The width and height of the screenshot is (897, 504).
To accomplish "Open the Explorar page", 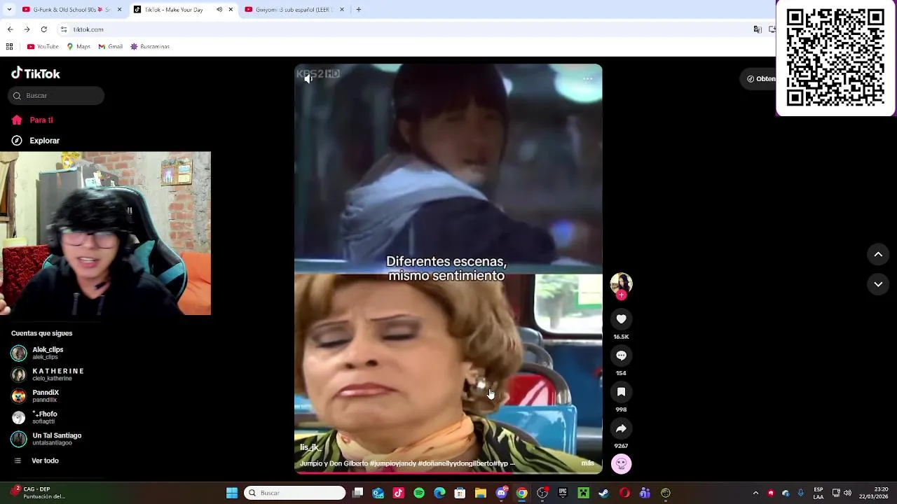I will click(36, 141).
